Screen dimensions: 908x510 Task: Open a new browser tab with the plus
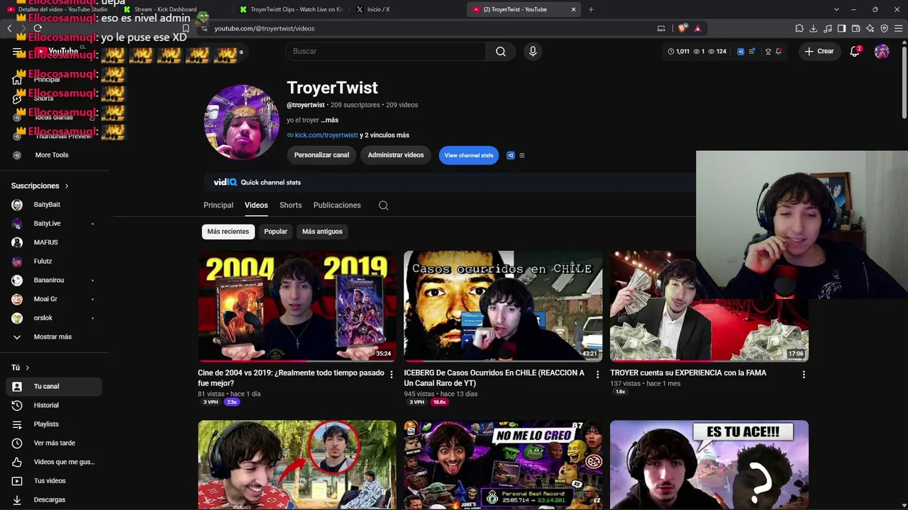coord(591,9)
